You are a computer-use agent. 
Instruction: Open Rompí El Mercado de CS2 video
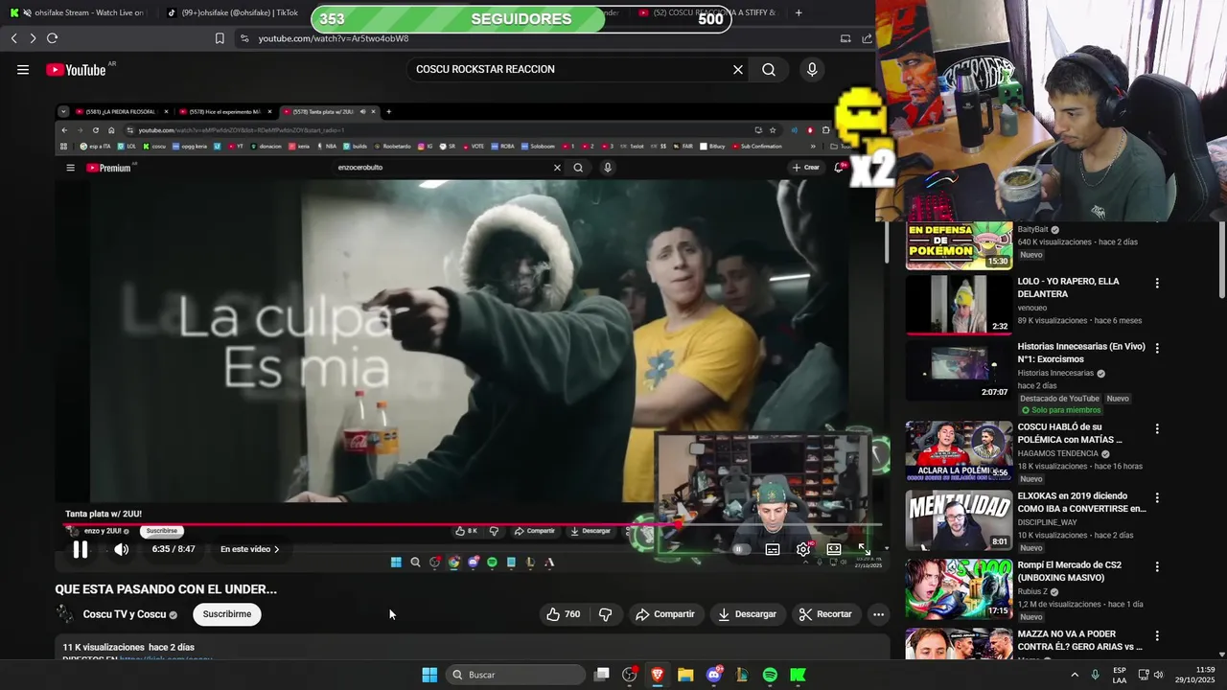coord(1069,571)
